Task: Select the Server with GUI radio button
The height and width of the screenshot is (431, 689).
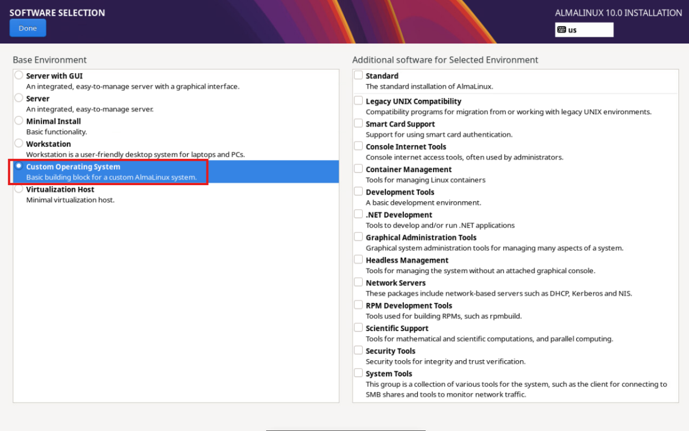Action: (19, 75)
